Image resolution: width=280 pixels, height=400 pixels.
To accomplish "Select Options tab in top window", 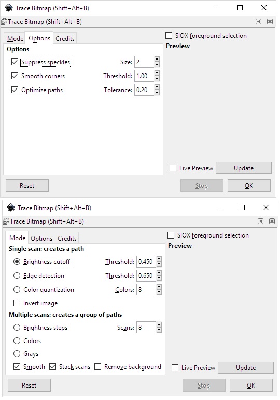I will tap(39, 38).
